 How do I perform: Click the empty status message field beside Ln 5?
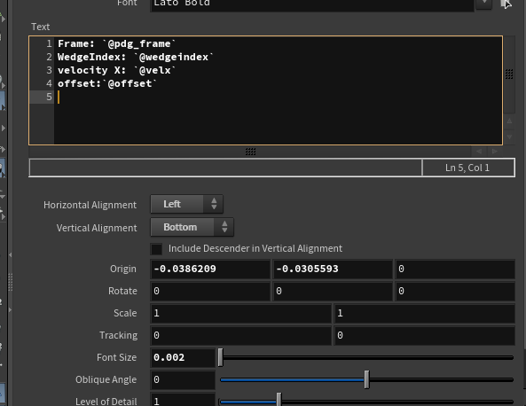coord(225,168)
